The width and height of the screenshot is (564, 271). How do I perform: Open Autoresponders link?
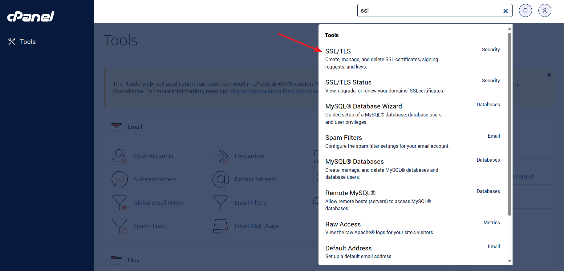point(155,179)
